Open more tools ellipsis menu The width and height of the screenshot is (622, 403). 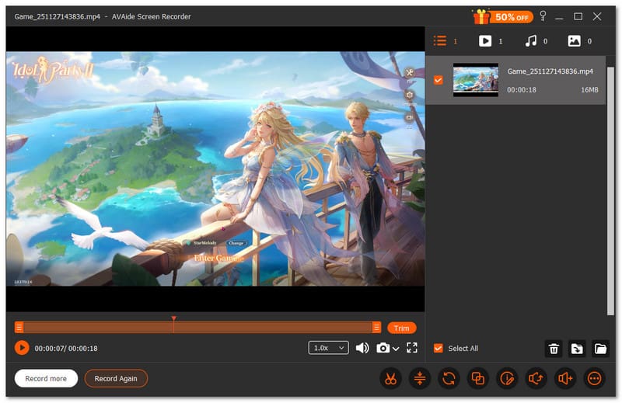[x=595, y=379]
